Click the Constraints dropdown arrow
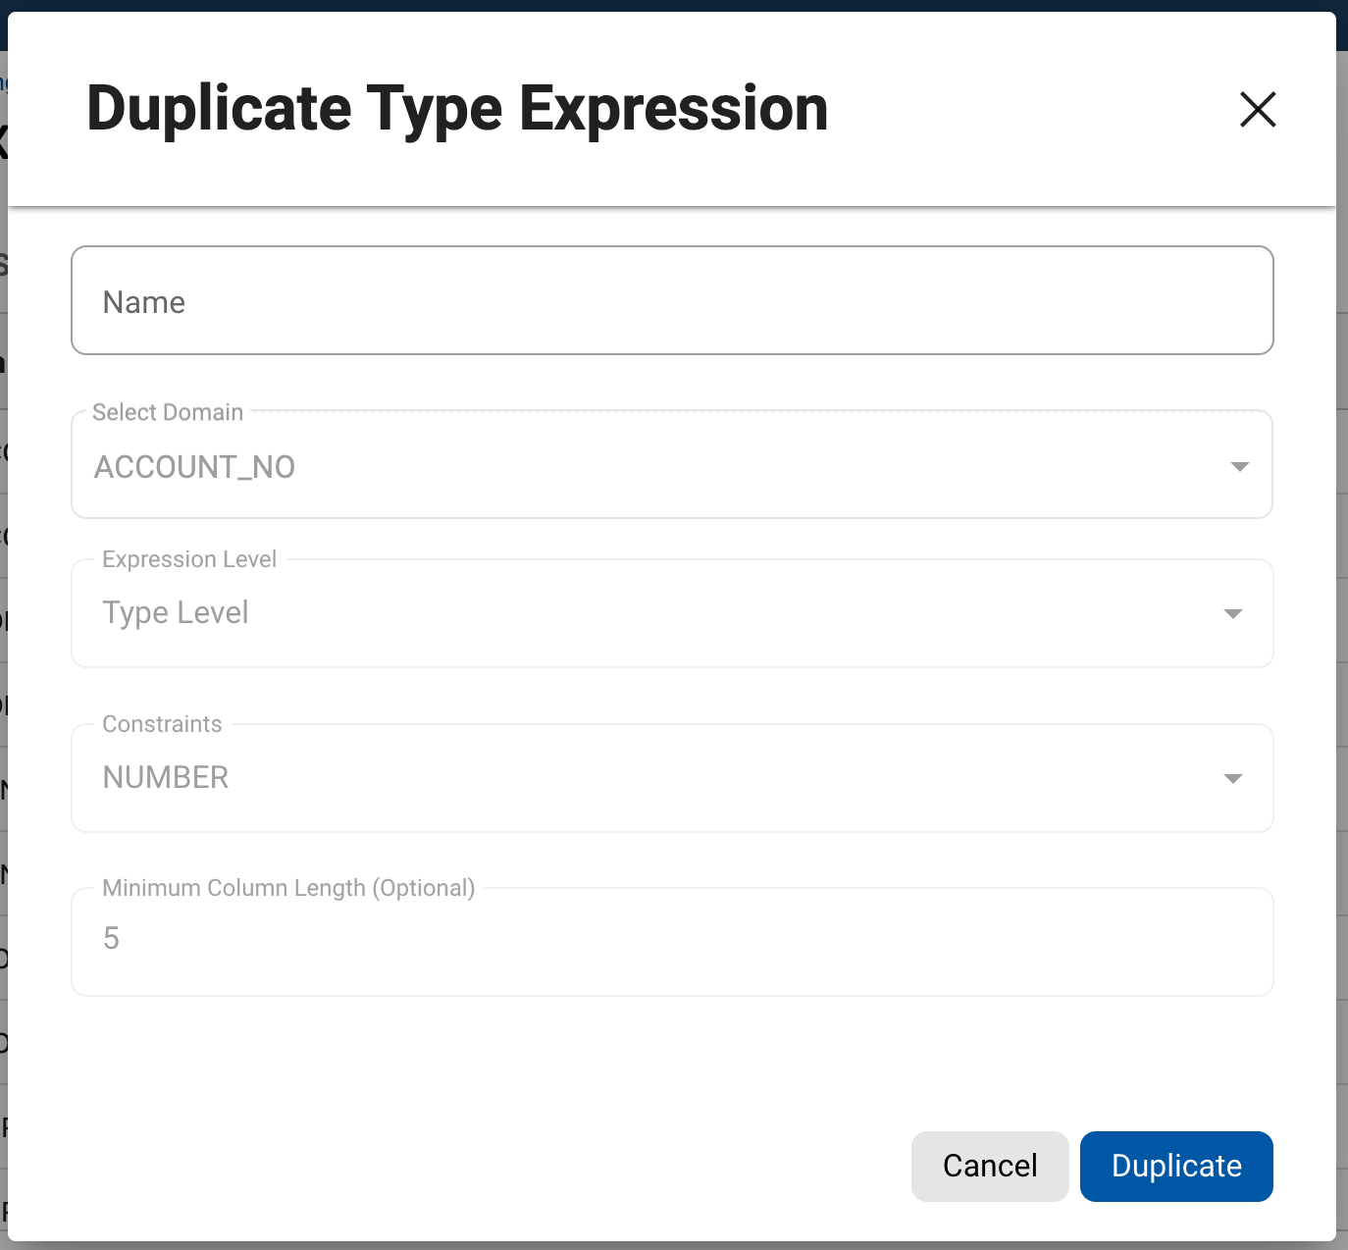 coord(1233,779)
